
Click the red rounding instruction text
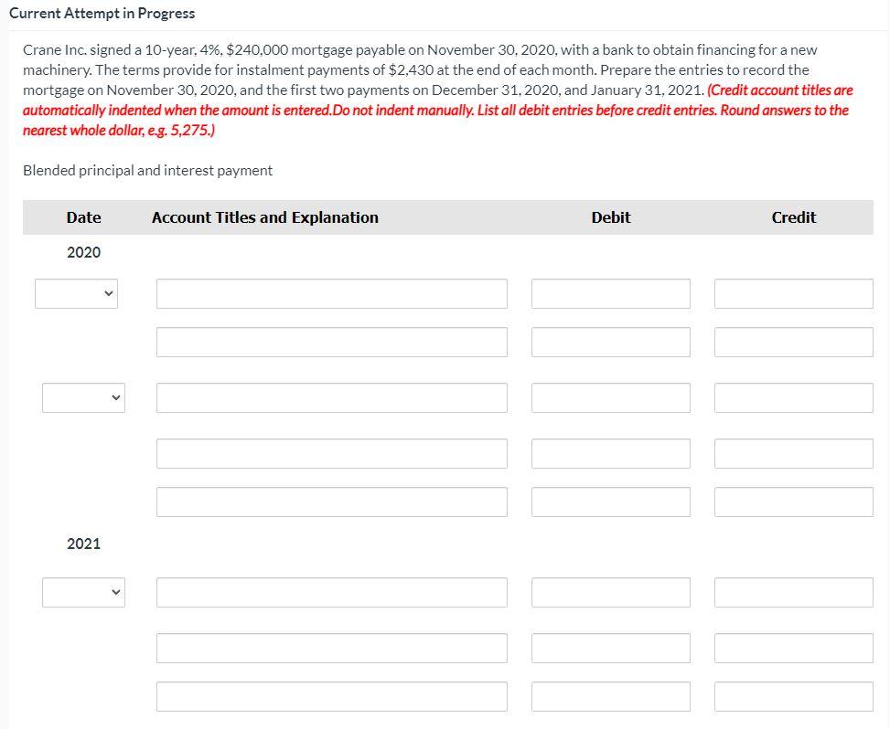coord(435,111)
